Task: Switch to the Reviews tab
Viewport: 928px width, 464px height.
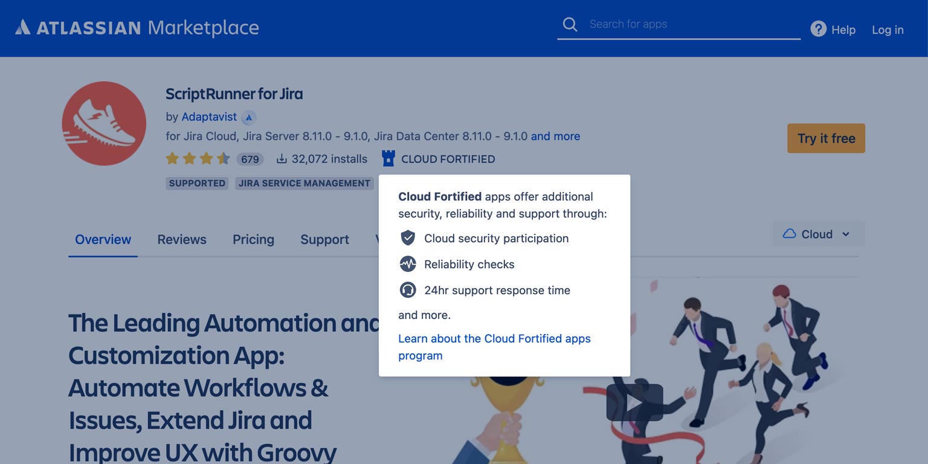Action: tap(181, 239)
